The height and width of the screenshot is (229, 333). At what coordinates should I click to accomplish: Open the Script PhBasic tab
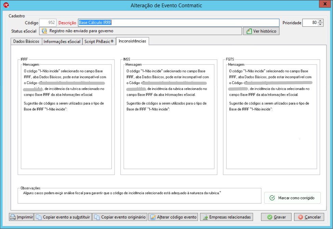click(x=99, y=41)
